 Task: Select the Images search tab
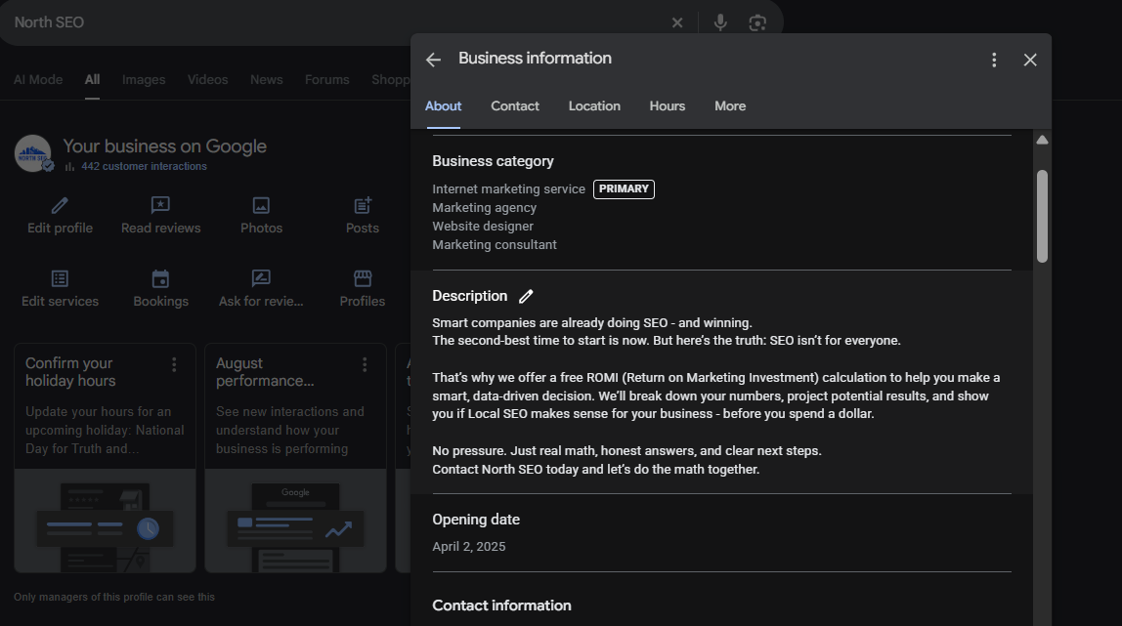(x=143, y=79)
